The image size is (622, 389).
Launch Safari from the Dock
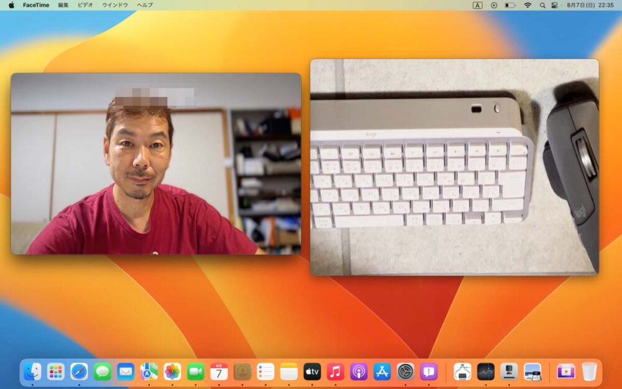click(x=79, y=372)
